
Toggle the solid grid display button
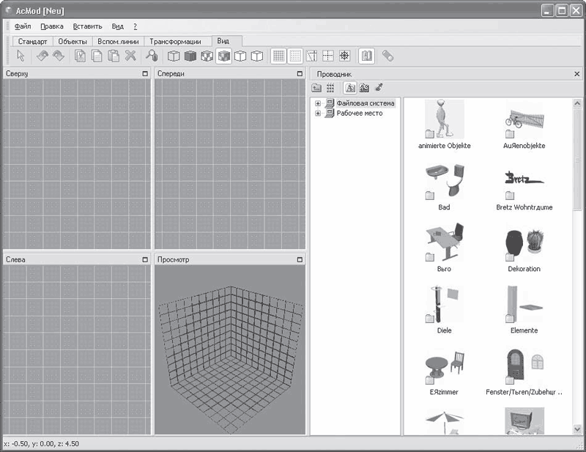pos(278,56)
